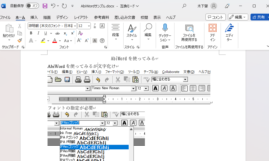This screenshot has height=161, width=269.
Task: Click the Comments button
Action: [215, 17]
